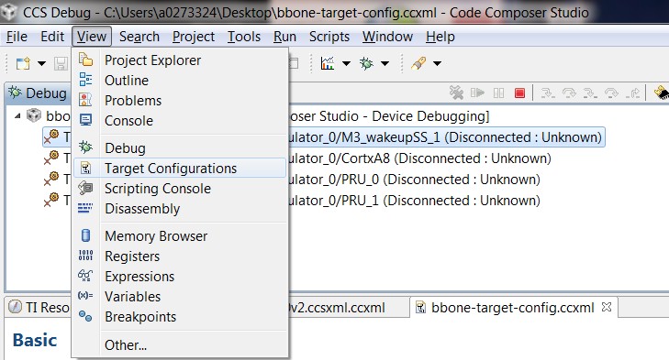Viewport: 669px width, 360px height.
Task: Click the green bug Debug toolbar icon
Action: pos(366,63)
